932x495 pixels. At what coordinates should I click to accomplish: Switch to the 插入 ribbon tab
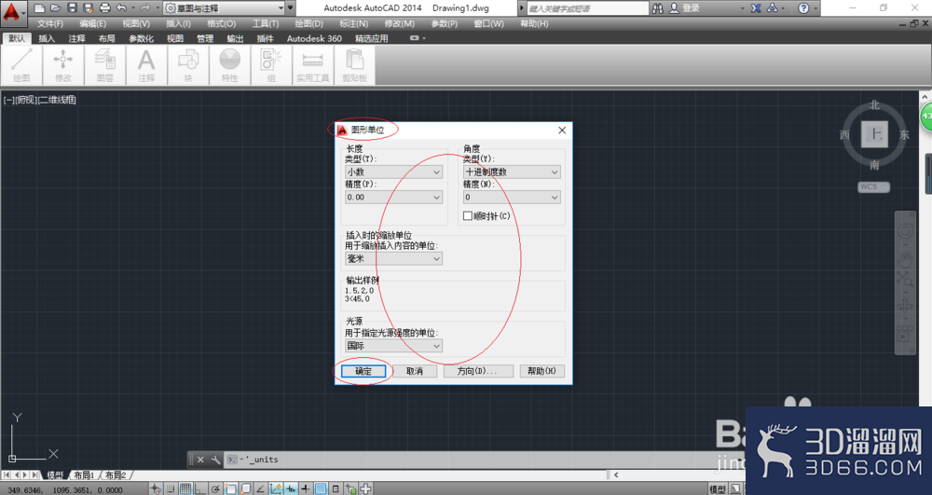coord(47,38)
